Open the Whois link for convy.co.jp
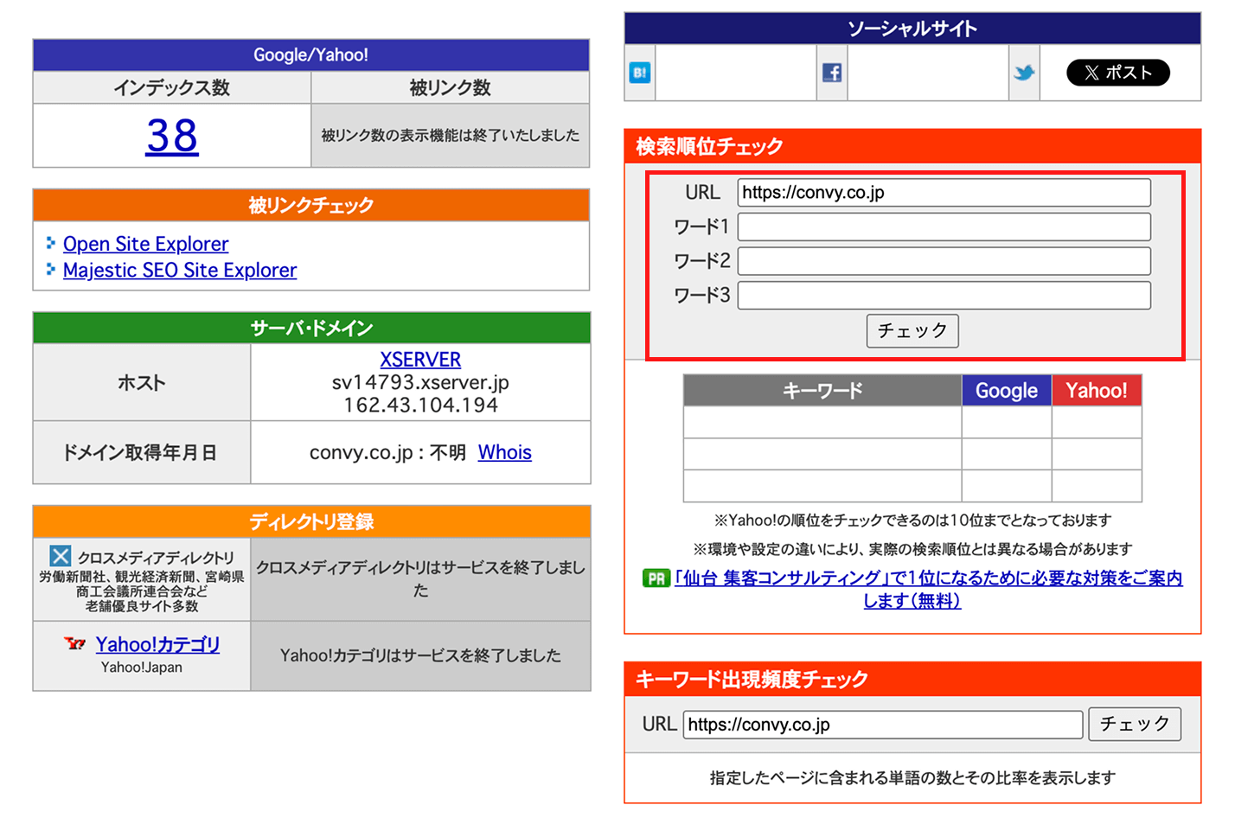Image resolution: width=1235 pixels, height=824 pixels. [x=505, y=452]
